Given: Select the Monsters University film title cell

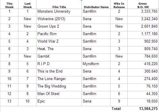Looking at the screenshot, I should coord(59,12).
